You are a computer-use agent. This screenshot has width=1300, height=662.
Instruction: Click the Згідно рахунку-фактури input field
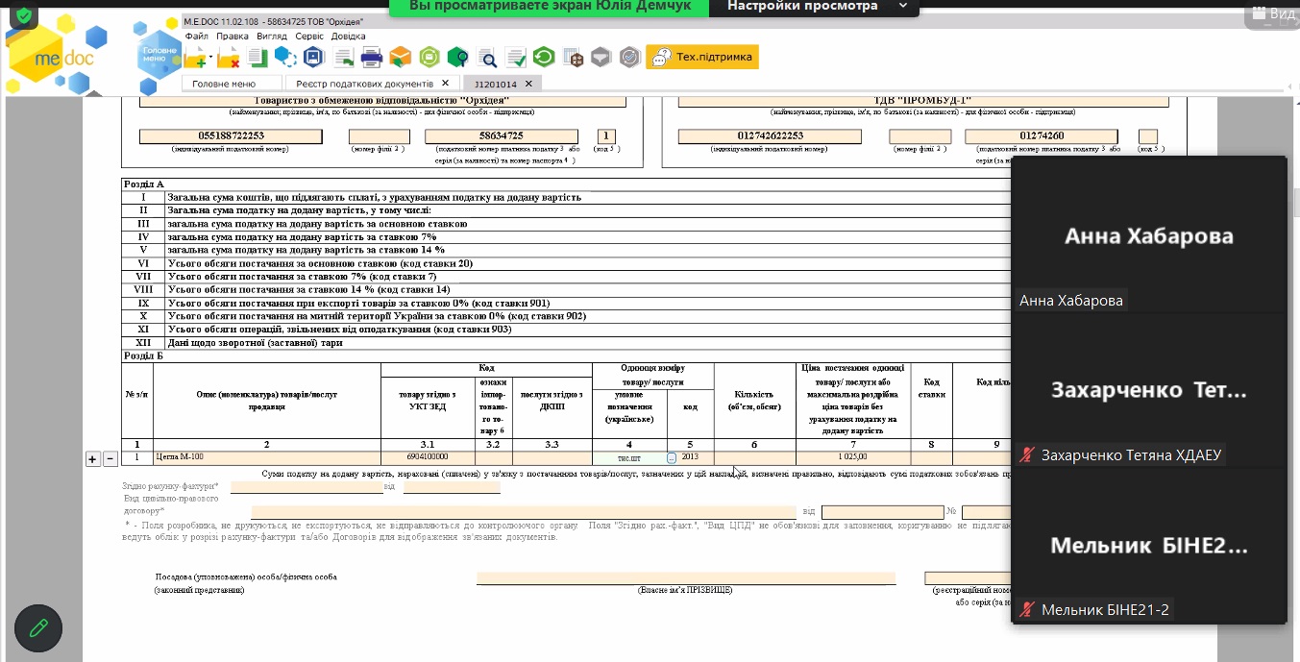tap(306, 487)
